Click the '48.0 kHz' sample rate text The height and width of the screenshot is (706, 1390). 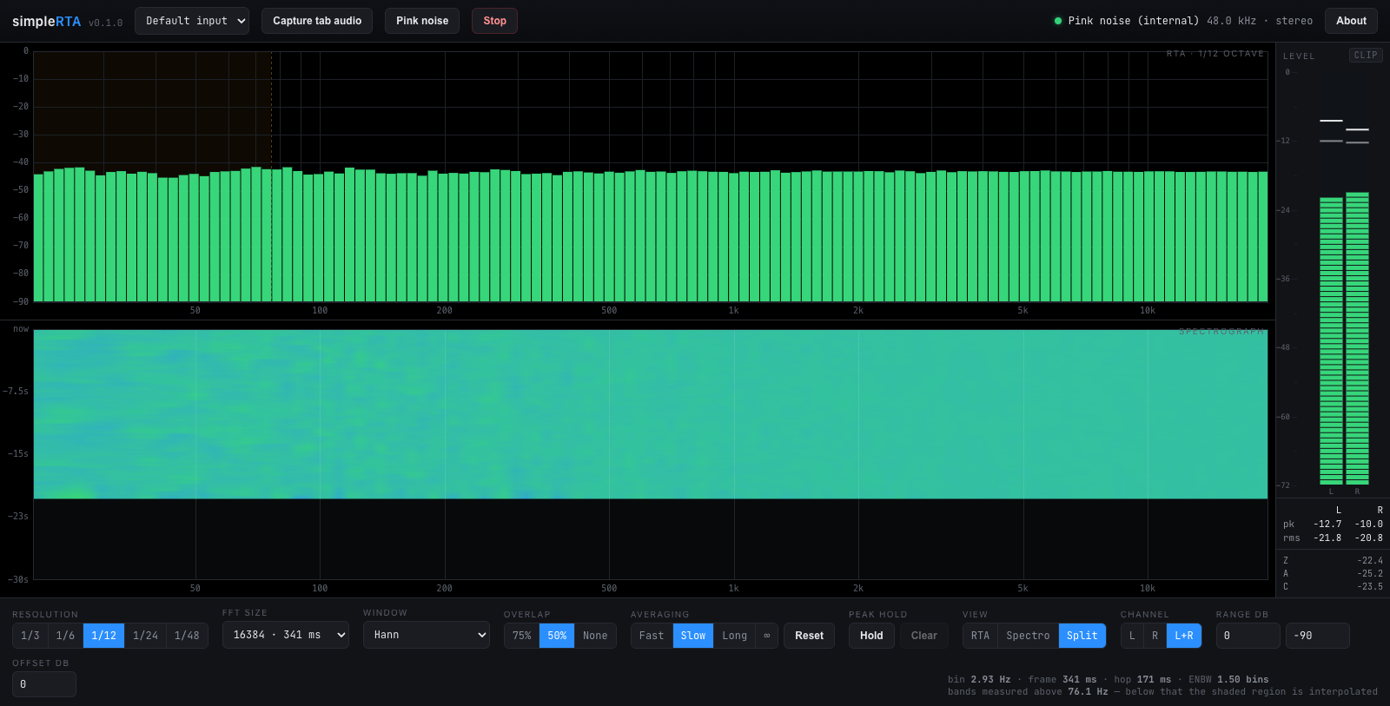tap(1231, 21)
